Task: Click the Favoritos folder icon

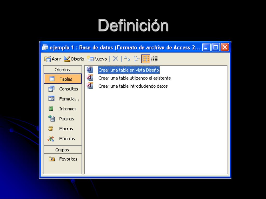Action: pos(52,159)
